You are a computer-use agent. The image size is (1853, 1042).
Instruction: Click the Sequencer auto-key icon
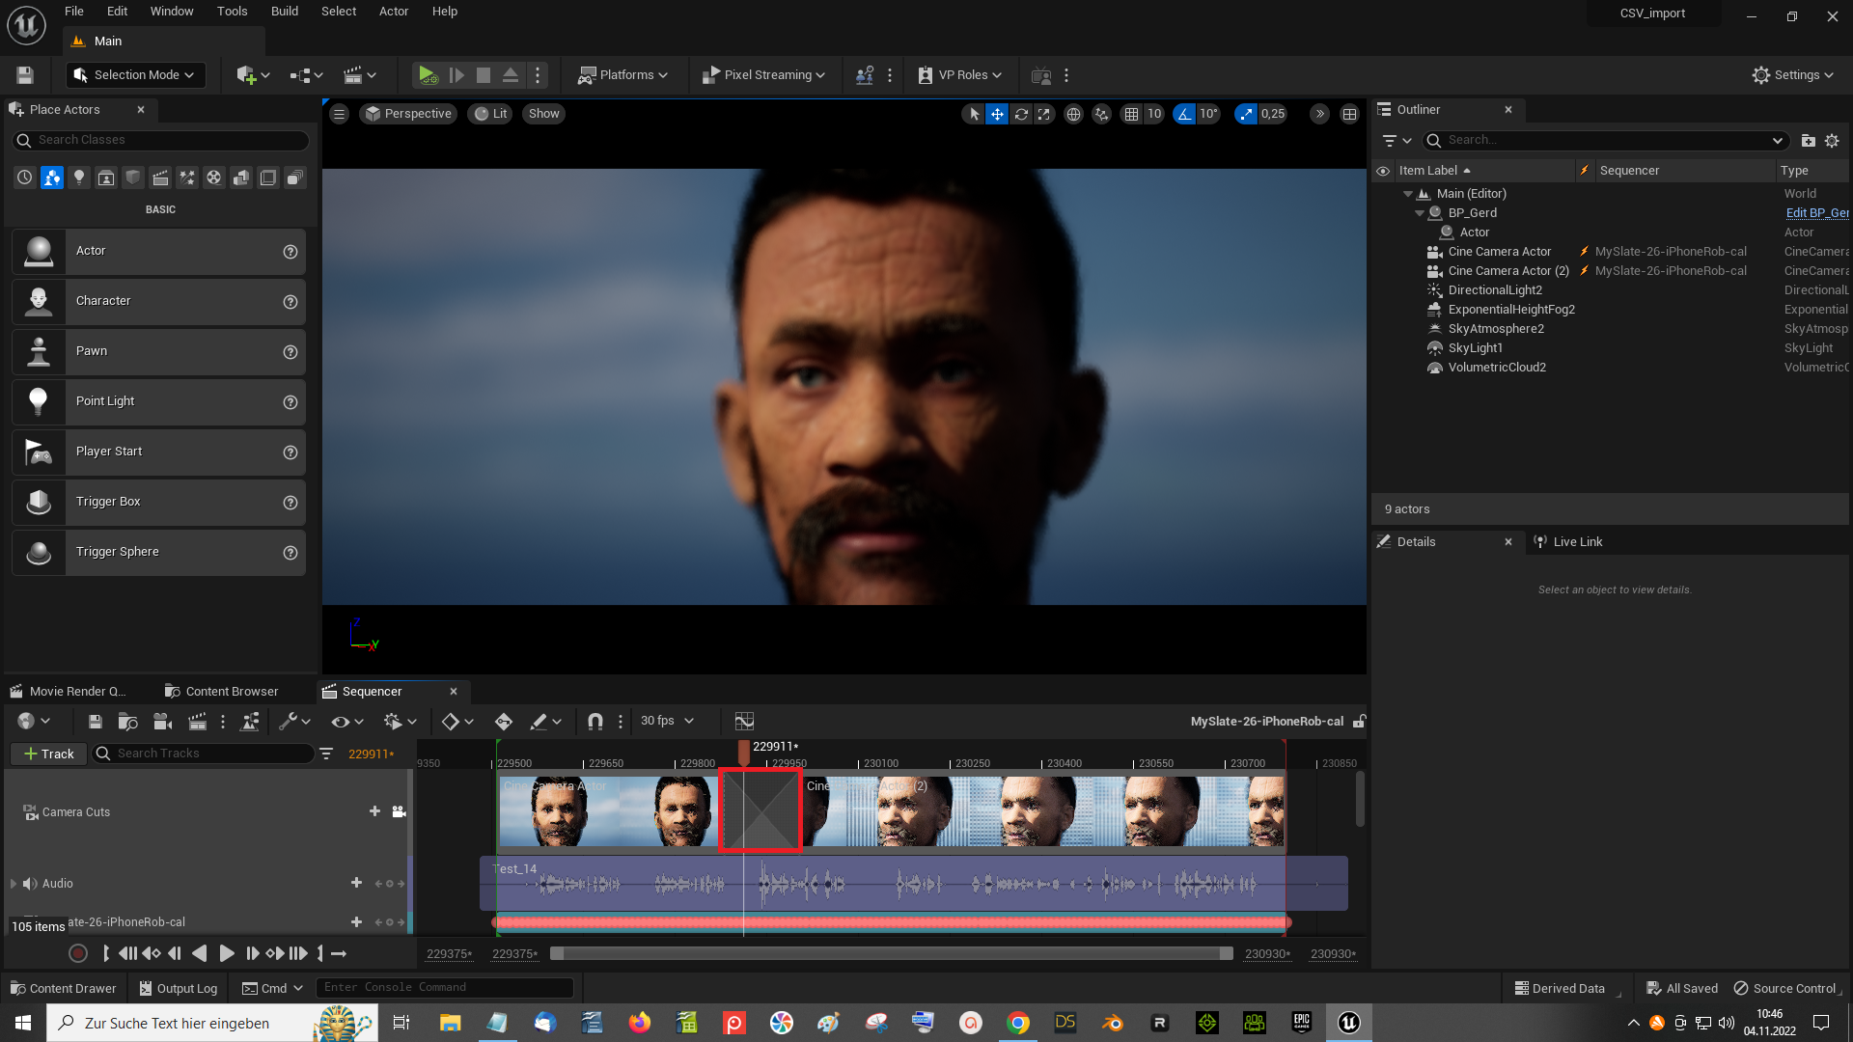coord(503,722)
